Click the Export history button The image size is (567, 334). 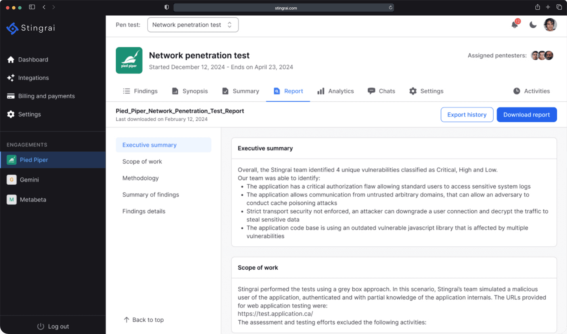(467, 115)
